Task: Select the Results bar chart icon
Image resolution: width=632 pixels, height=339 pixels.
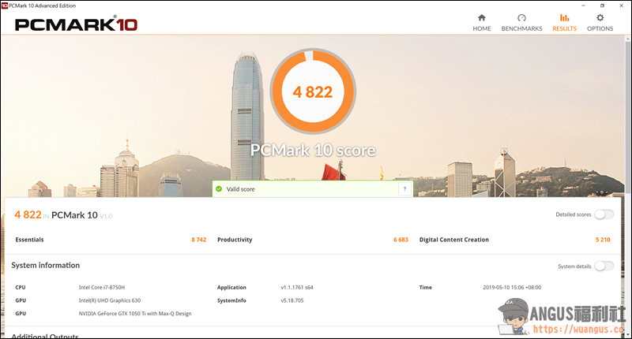Action: pyautogui.click(x=564, y=18)
